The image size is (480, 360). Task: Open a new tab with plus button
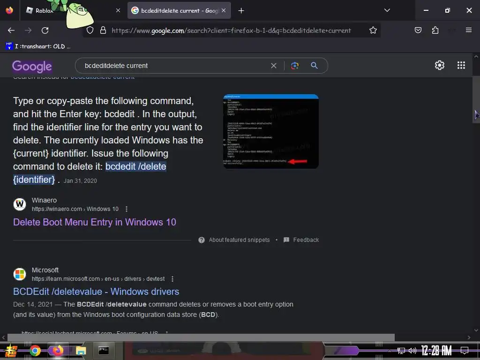(241, 11)
